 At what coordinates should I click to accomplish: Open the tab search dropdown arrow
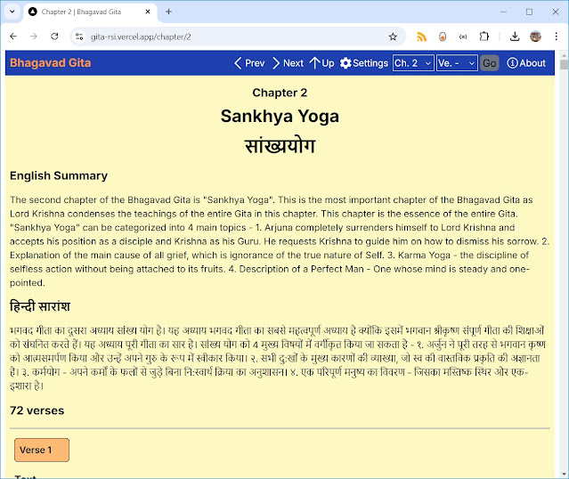(12, 12)
